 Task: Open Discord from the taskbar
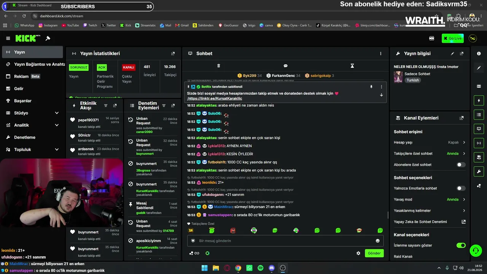pos(271,268)
